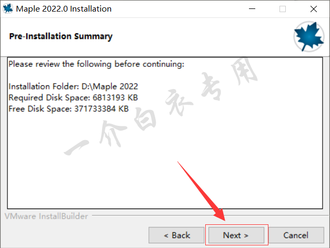The width and height of the screenshot is (330, 248).
Task: Close the Maple 2022.0 Installation window
Action: [314, 9]
